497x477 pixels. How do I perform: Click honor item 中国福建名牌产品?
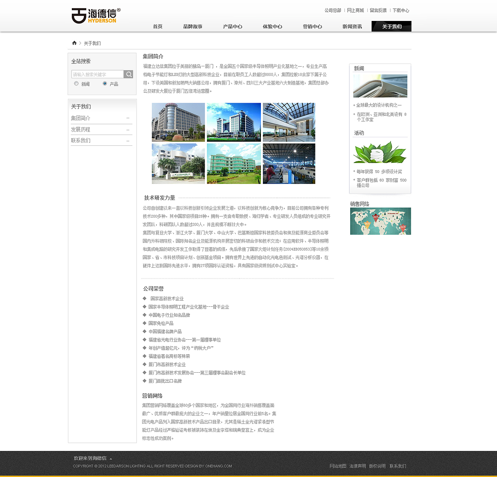[x=165, y=332]
